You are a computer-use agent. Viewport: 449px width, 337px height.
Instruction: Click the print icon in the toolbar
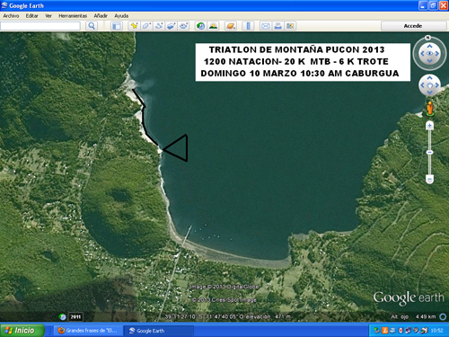[277, 26]
